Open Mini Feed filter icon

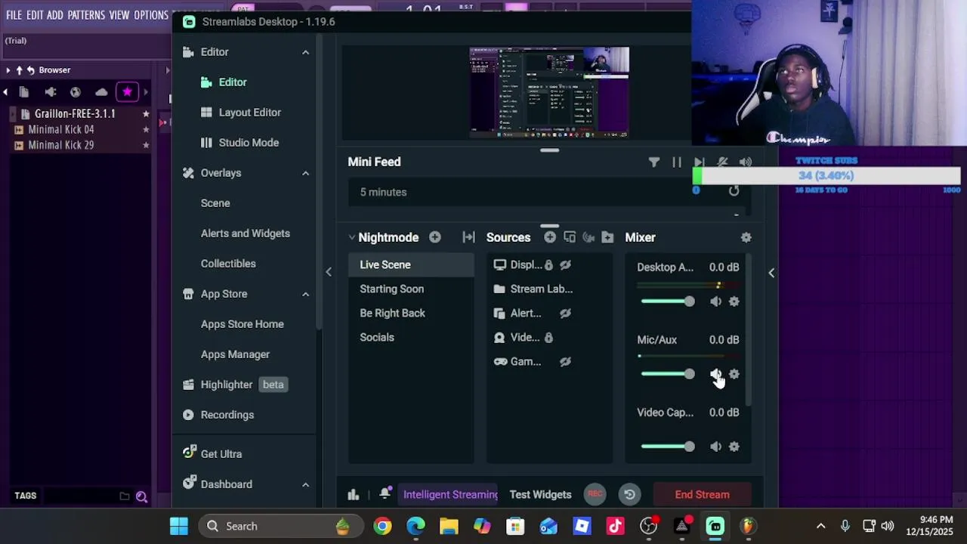[654, 162]
